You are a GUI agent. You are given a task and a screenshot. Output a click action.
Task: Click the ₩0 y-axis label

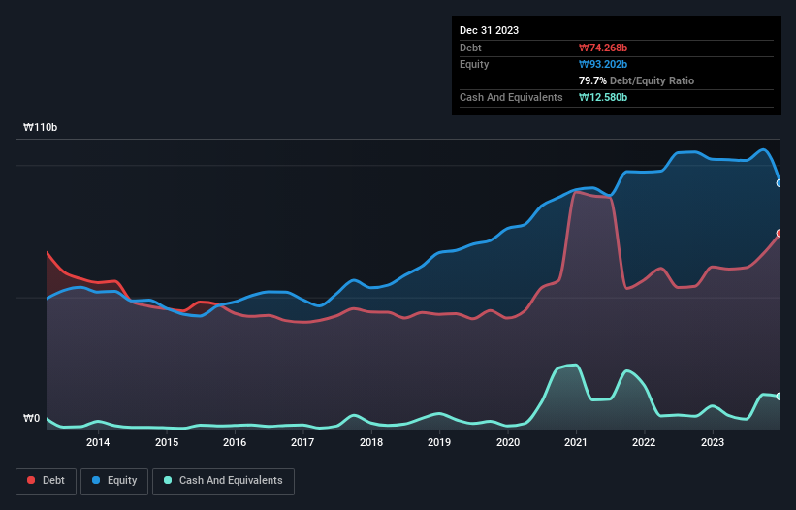coord(31,418)
